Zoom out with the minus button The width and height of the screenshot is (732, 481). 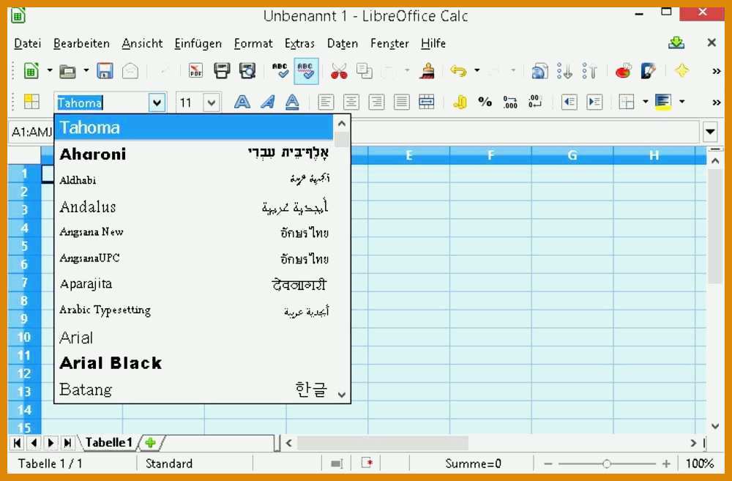tap(548, 463)
